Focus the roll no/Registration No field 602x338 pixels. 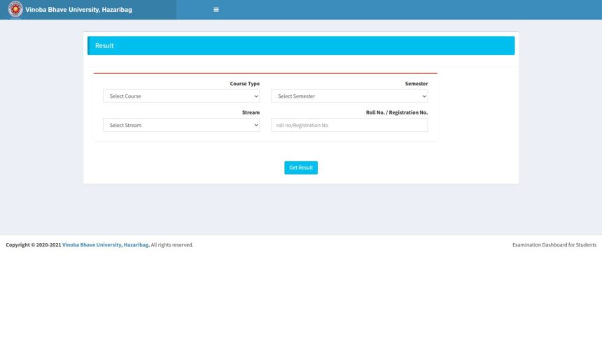[349, 126]
